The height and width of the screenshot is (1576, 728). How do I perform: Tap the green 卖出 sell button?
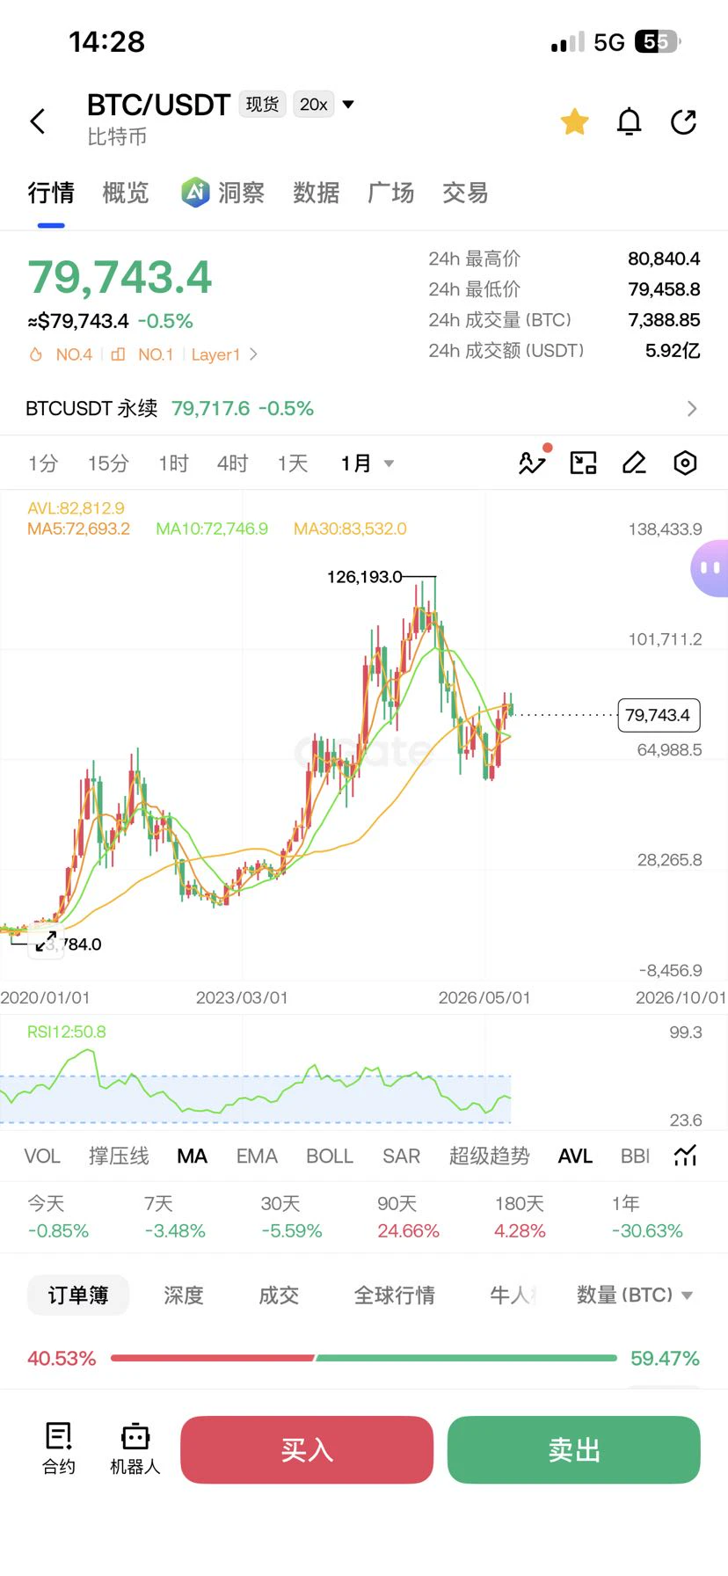pyautogui.click(x=574, y=1449)
